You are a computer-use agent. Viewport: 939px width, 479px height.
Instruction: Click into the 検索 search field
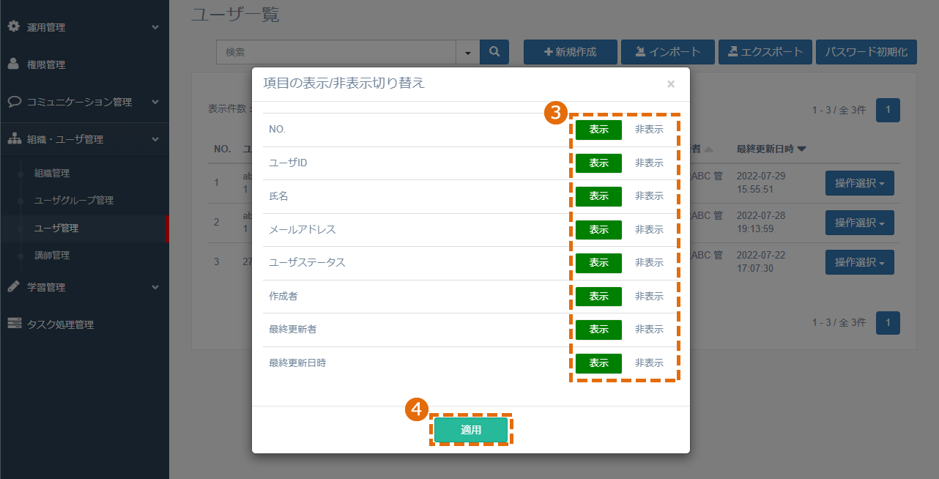(336, 52)
